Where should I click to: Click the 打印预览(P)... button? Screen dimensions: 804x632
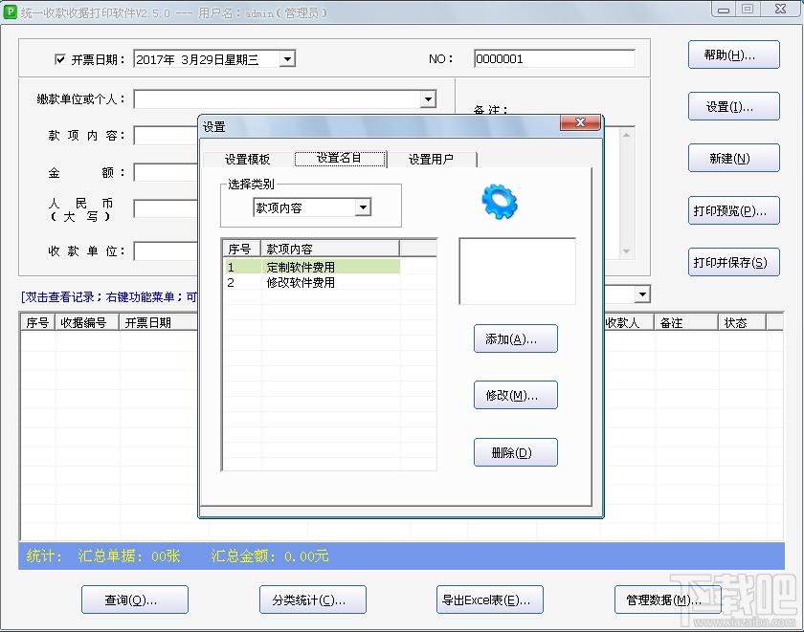[x=734, y=210]
